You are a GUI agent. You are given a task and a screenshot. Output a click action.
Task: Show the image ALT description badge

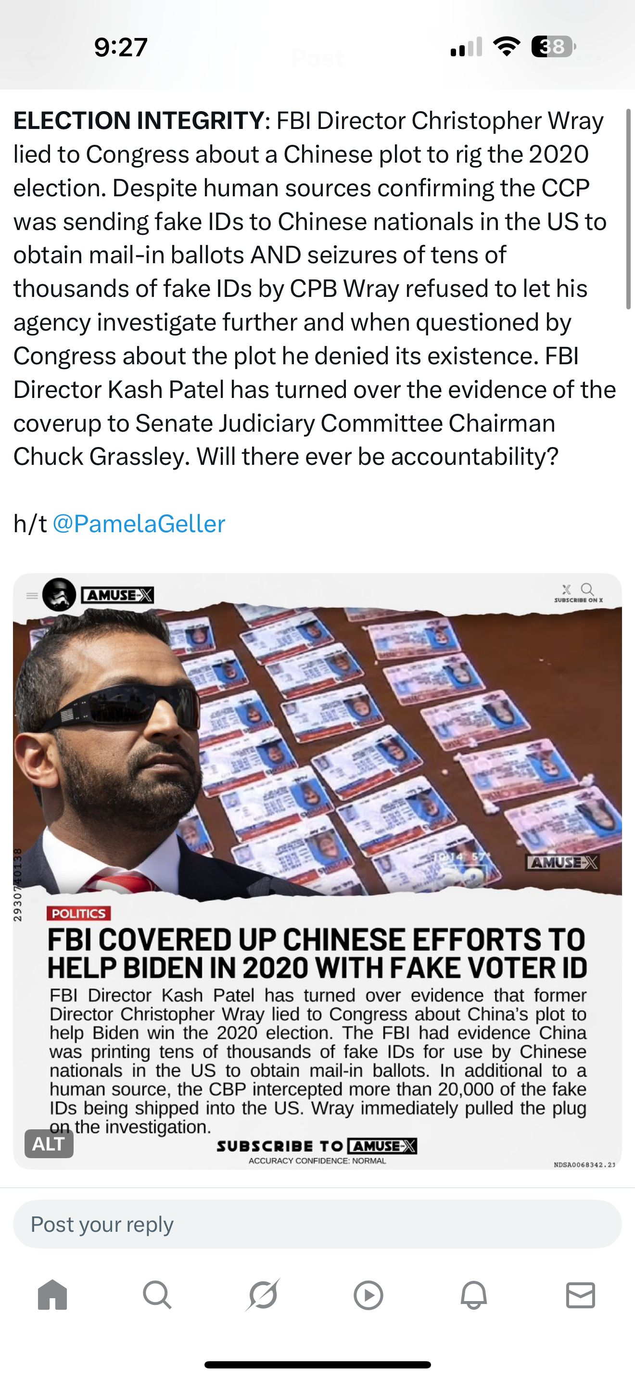click(49, 1144)
